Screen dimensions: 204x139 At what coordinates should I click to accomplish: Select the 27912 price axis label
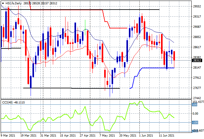point(197,78)
